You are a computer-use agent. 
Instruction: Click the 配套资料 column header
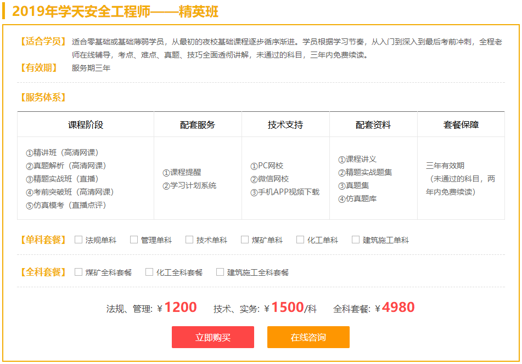tap(373, 125)
